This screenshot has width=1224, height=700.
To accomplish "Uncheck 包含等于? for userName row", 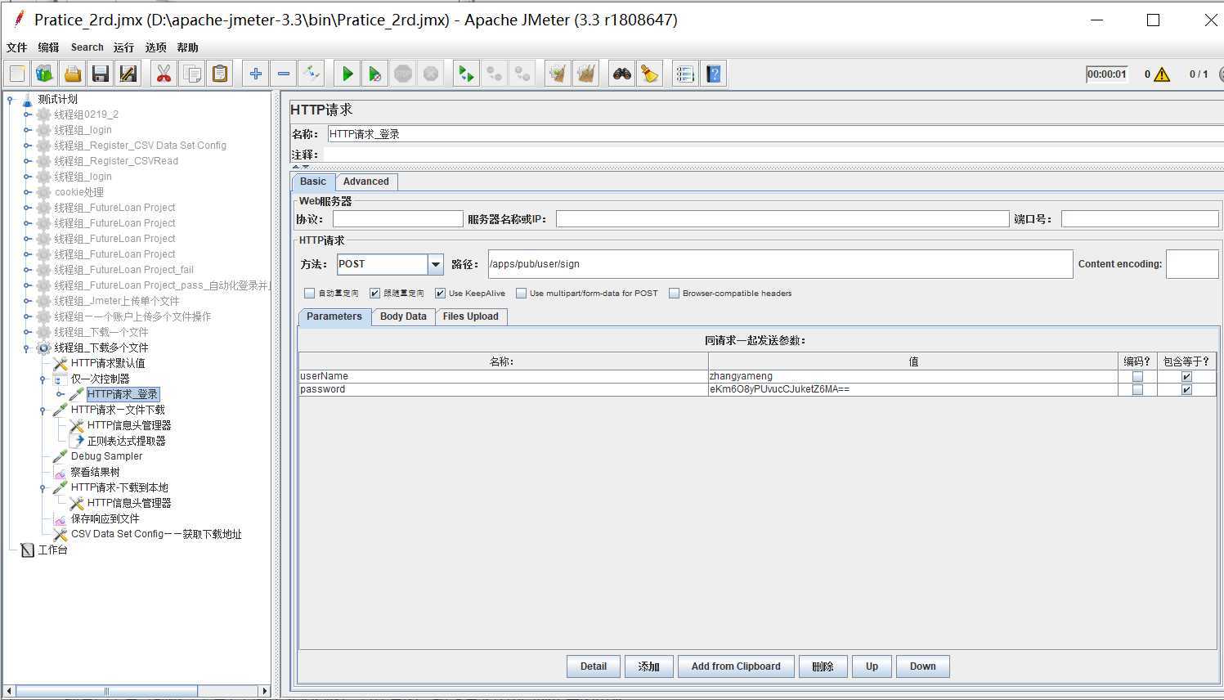I will click(x=1186, y=376).
